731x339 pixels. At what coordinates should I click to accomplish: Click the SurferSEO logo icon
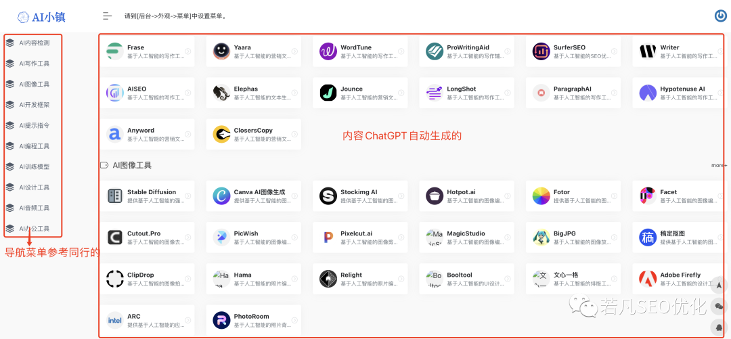[541, 51]
